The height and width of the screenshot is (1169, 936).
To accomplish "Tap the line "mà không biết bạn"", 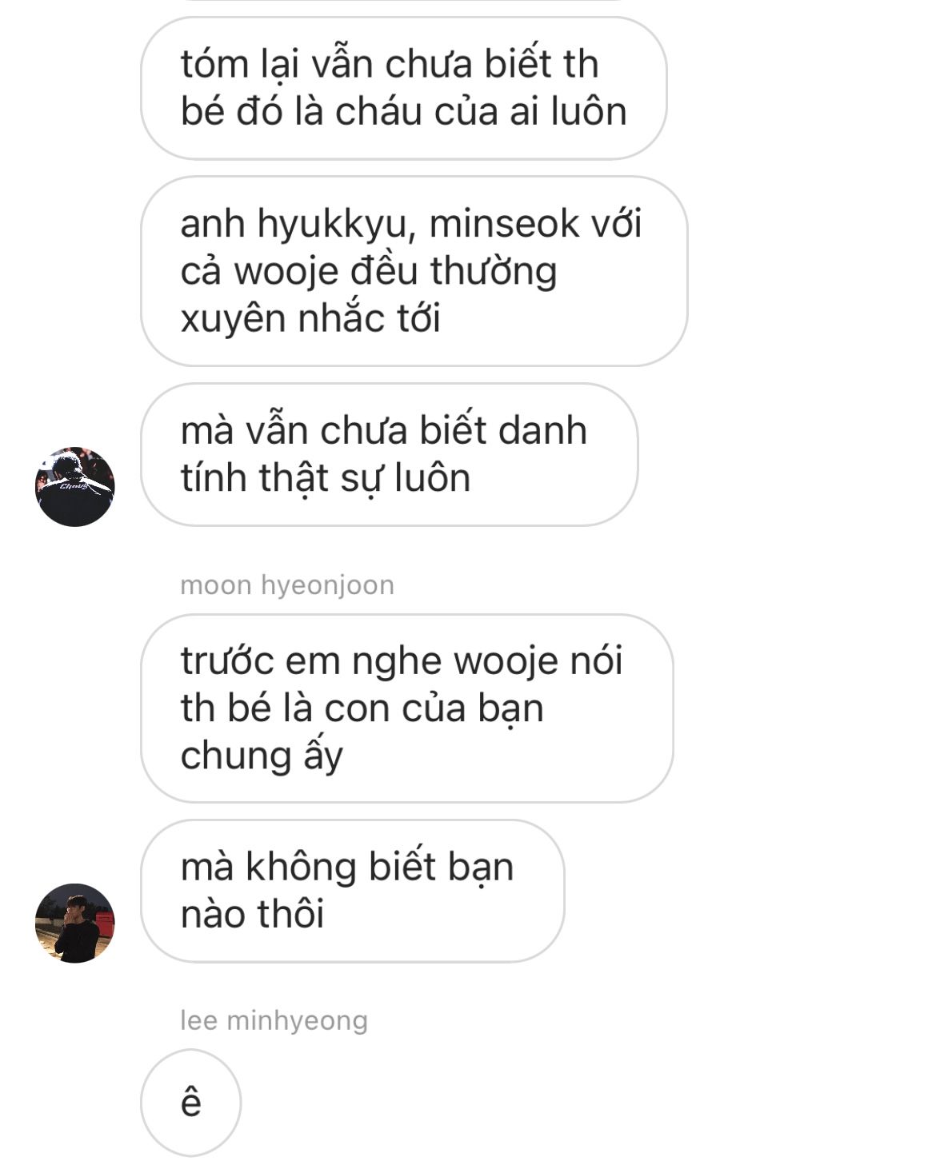I will tap(347, 867).
